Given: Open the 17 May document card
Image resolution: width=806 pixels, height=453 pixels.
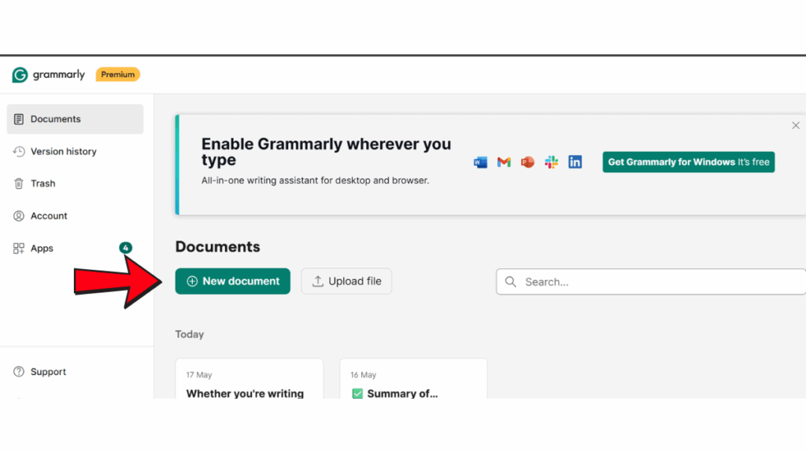Looking at the screenshot, I should (250, 379).
